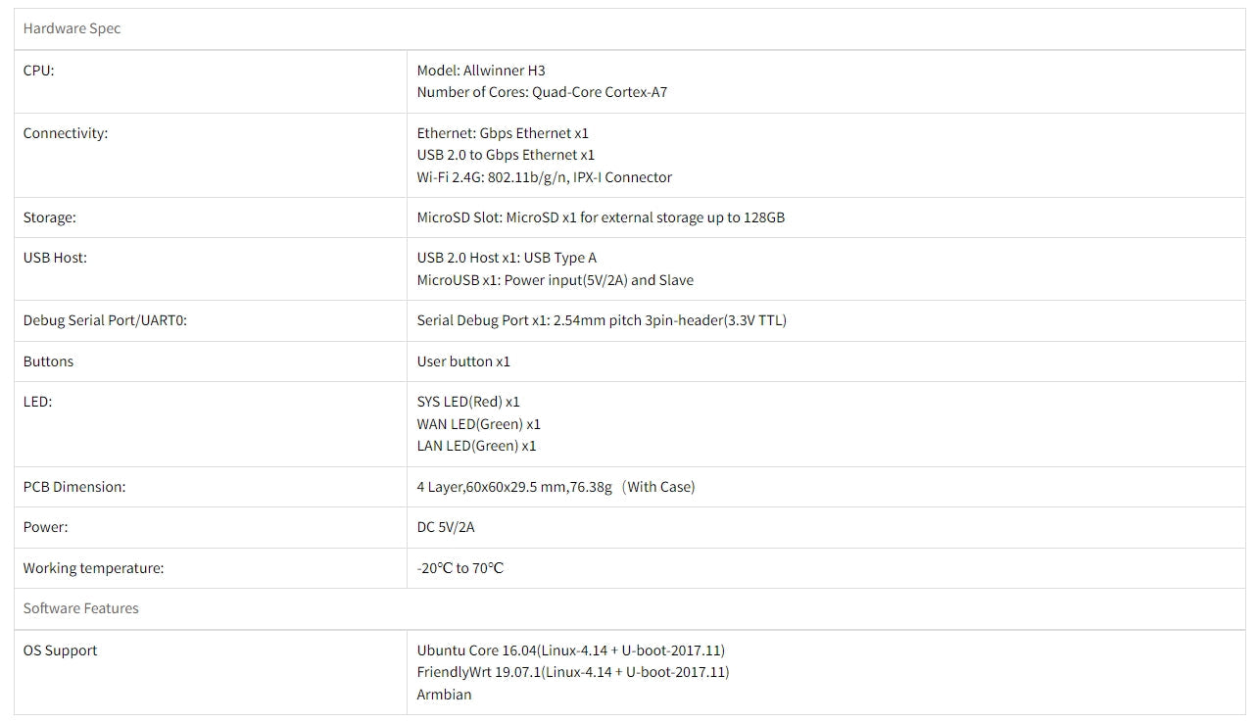Select the User button x1 value
Screen dimensions: 1257x722
tap(463, 361)
